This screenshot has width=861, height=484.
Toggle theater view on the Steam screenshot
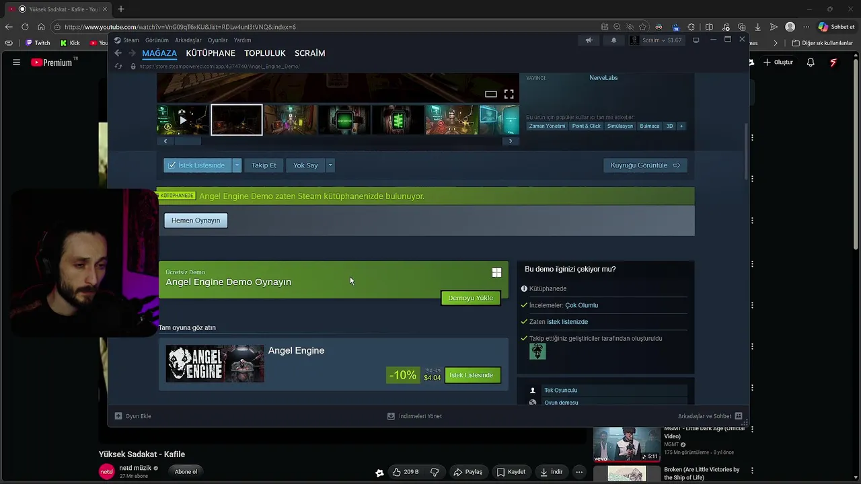tap(491, 94)
